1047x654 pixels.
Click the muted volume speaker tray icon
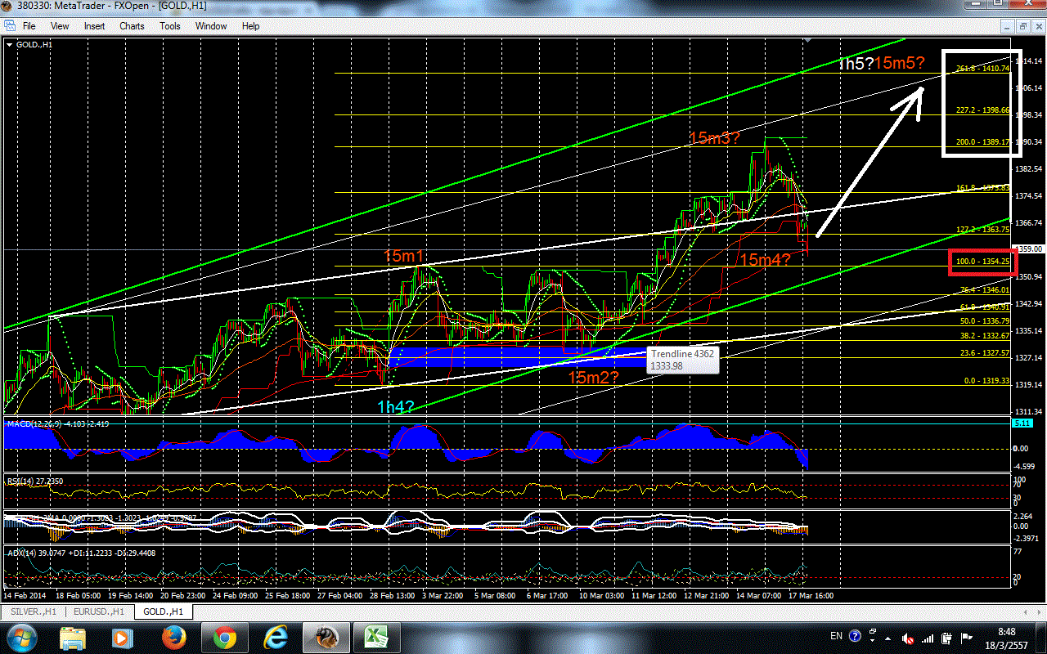909,637
